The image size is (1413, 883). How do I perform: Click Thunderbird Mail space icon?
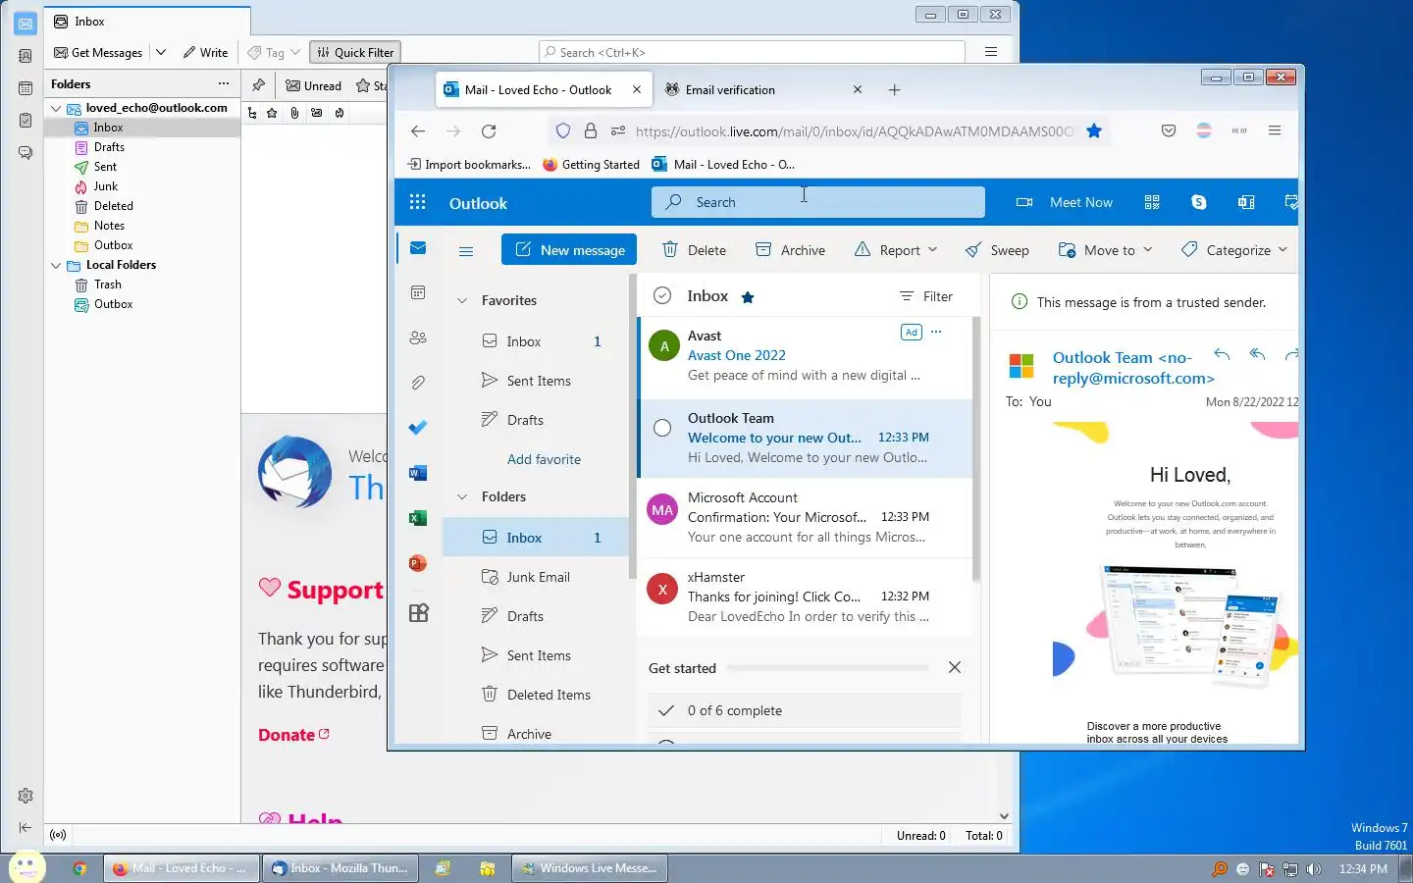(26, 24)
